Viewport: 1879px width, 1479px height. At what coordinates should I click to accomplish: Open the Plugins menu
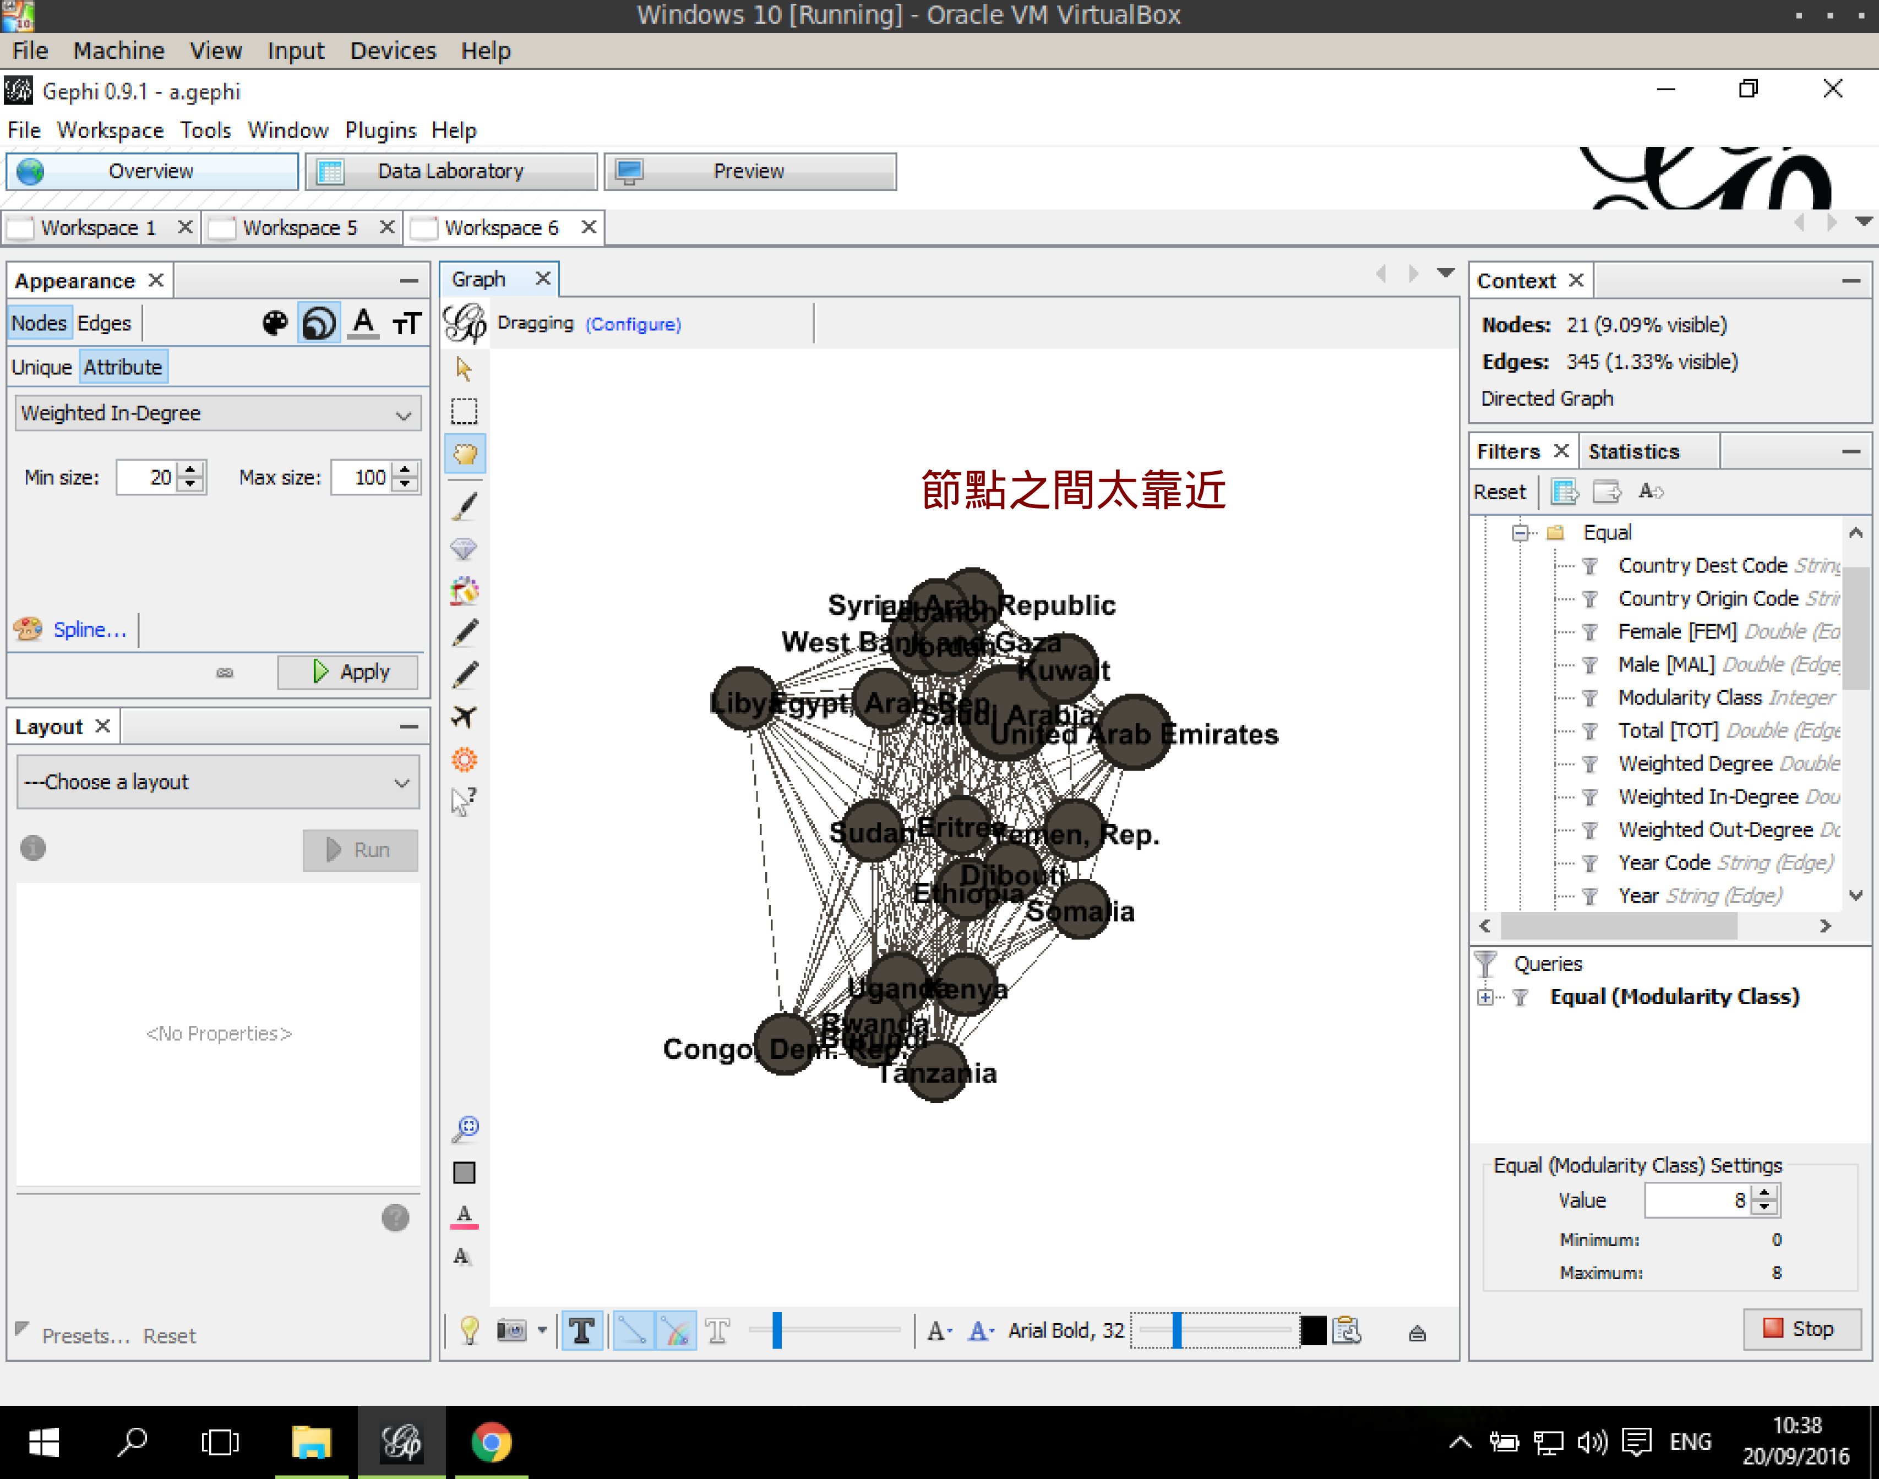tap(380, 131)
